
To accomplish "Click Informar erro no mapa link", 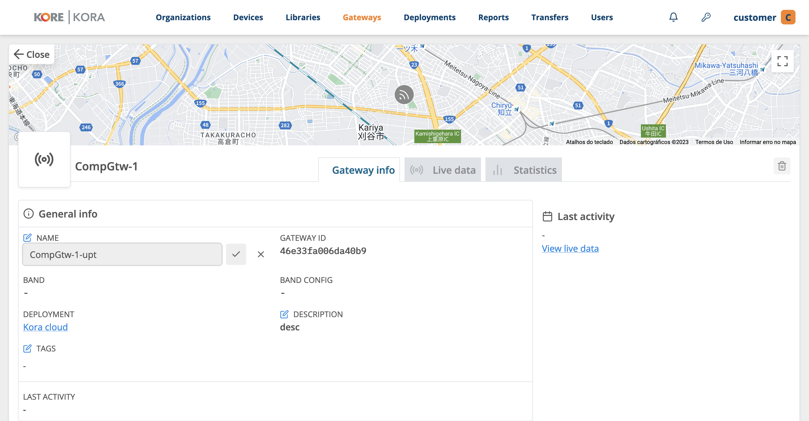I will click(768, 142).
